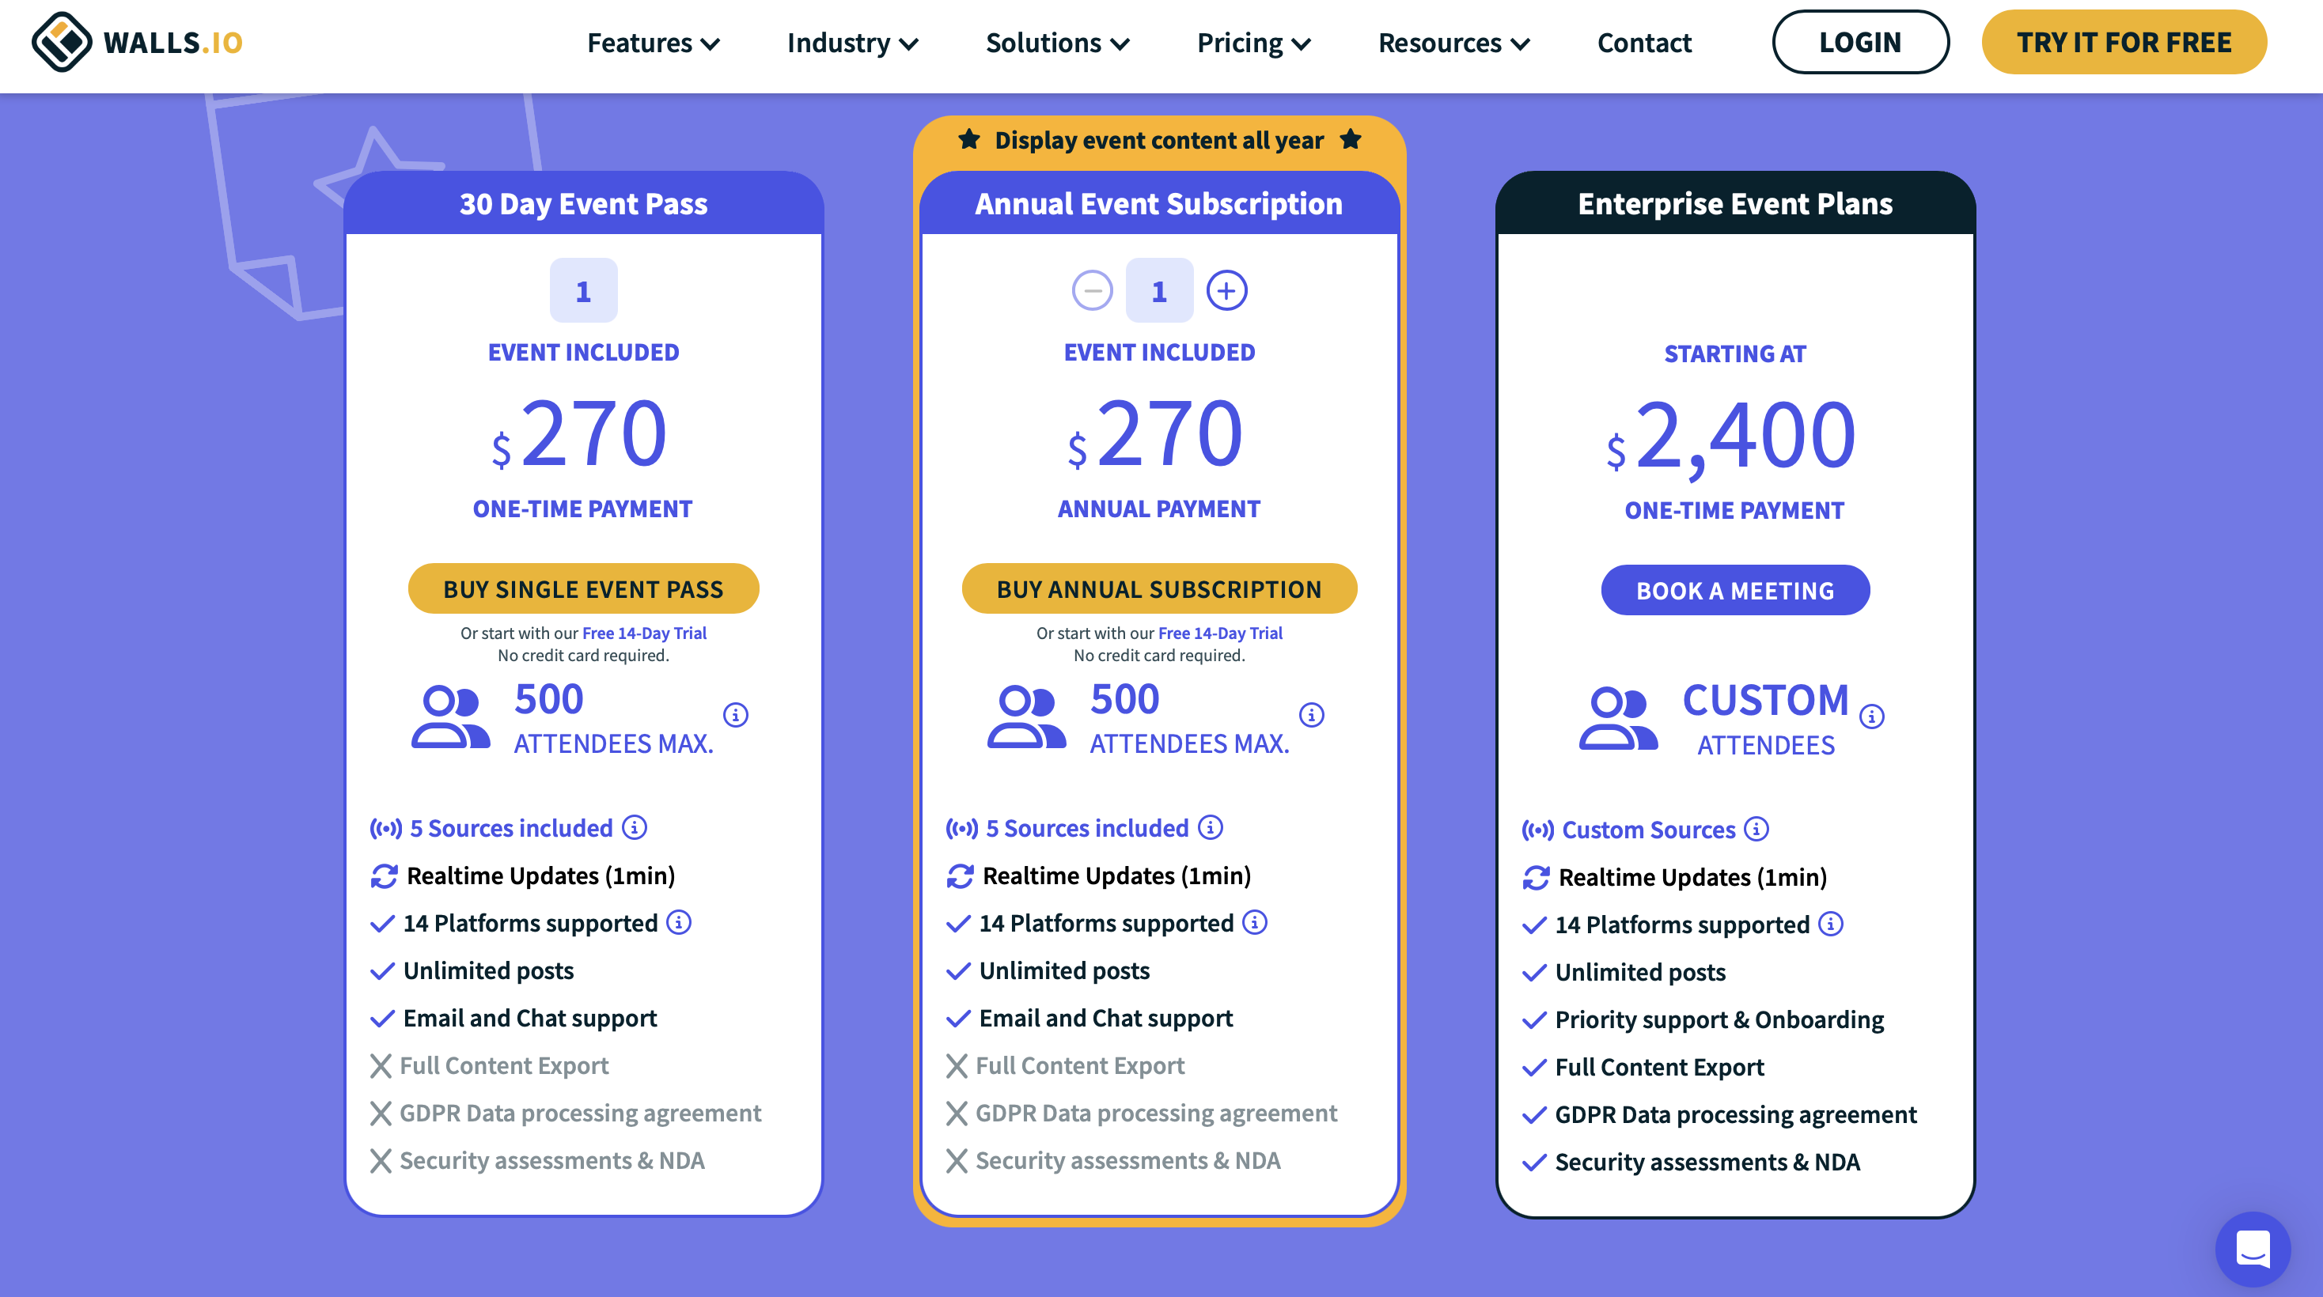This screenshot has height=1297, width=2323.
Task: Click TRY IT FOR FREE in the header
Action: pos(2124,41)
